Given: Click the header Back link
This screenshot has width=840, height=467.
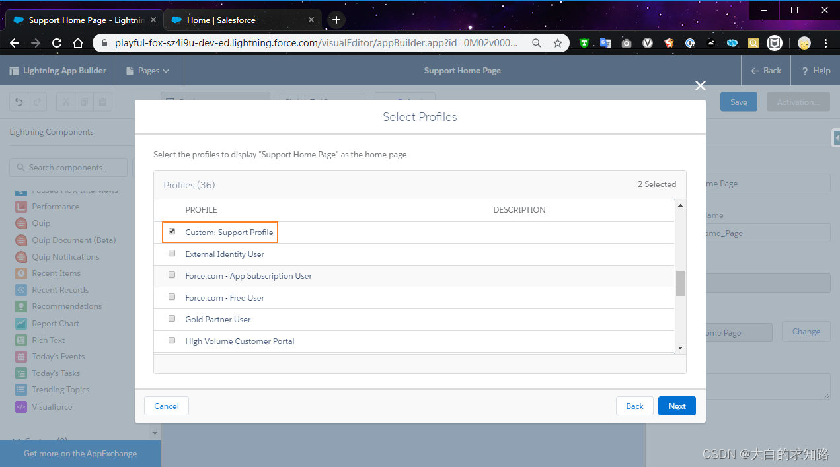Looking at the screenshot, I should (766, 71).
